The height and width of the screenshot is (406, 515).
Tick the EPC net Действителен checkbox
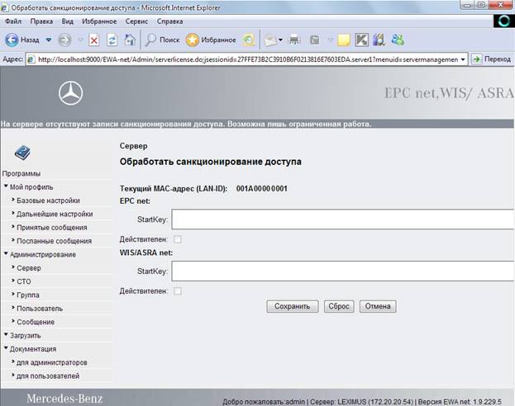pyautogui.click(x=178, y=239)
